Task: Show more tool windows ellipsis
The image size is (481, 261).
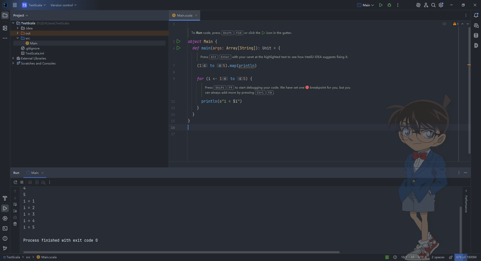Action: click(5, 38)
